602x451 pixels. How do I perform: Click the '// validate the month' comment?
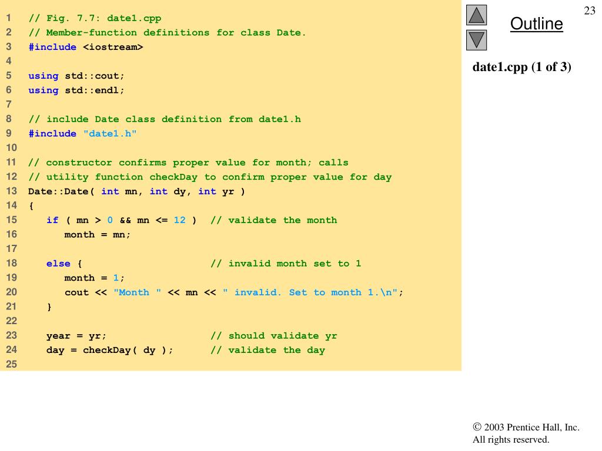(274, 220)
